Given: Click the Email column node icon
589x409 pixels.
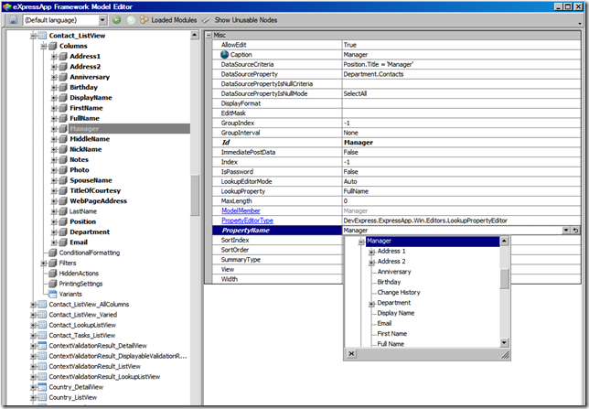Looking at the screenshot, I should pos(63,242).
